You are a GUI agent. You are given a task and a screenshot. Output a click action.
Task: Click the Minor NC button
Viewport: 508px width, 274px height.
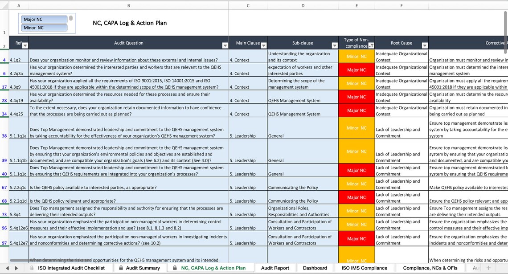pos(43,27)
